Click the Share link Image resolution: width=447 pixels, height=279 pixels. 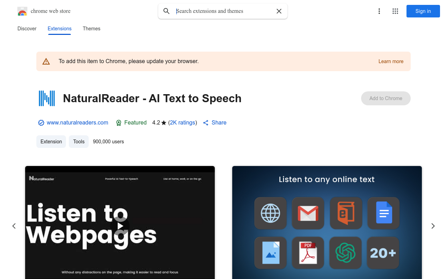tap(219, 123)
